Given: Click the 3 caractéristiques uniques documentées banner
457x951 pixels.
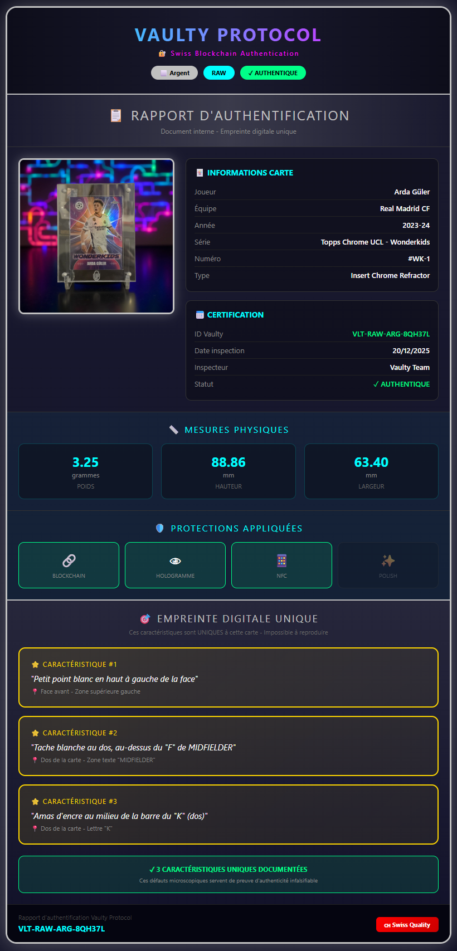Looking at the screenshot, I should point(229,874).
